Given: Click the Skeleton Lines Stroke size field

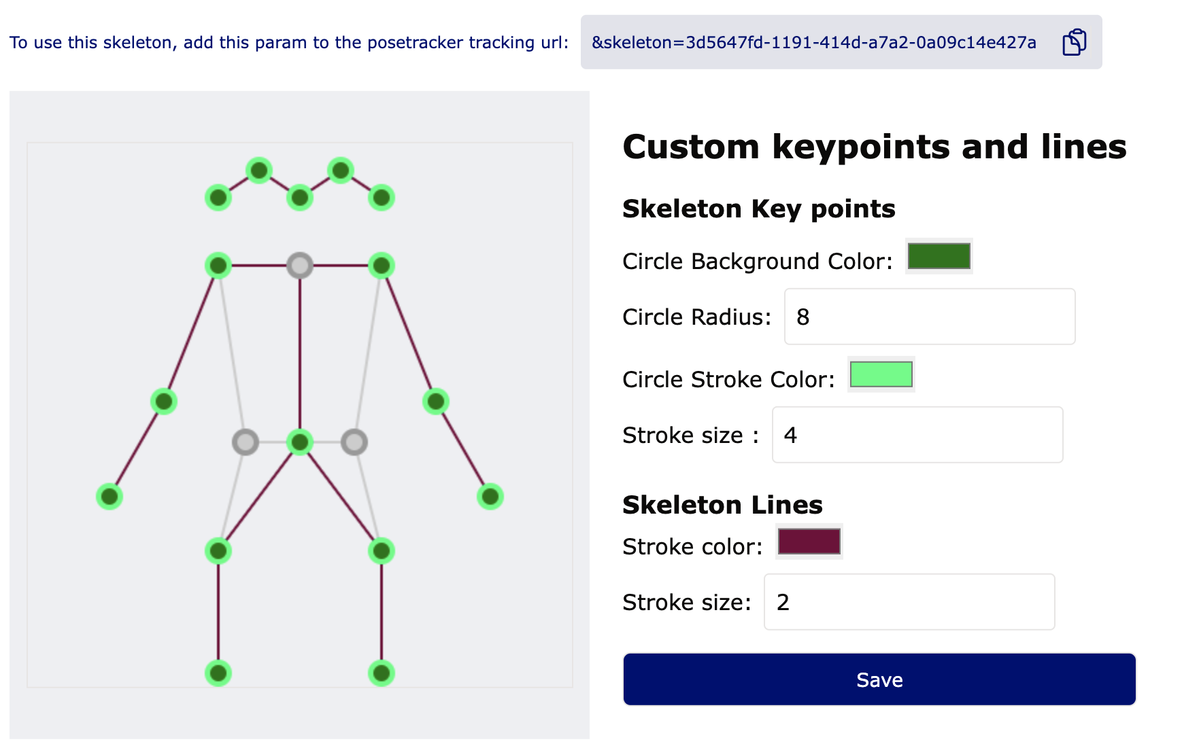Looking at the screenshot, I should coord(909,602).
